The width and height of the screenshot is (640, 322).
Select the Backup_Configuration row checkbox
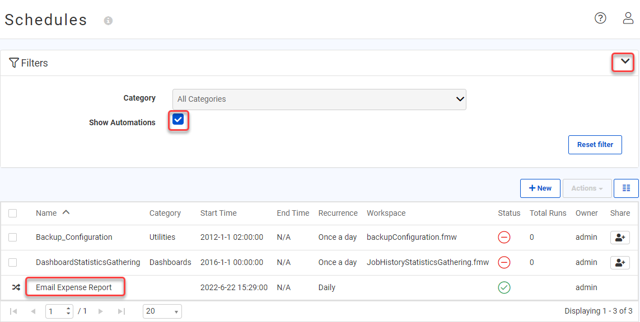(13, 237)
